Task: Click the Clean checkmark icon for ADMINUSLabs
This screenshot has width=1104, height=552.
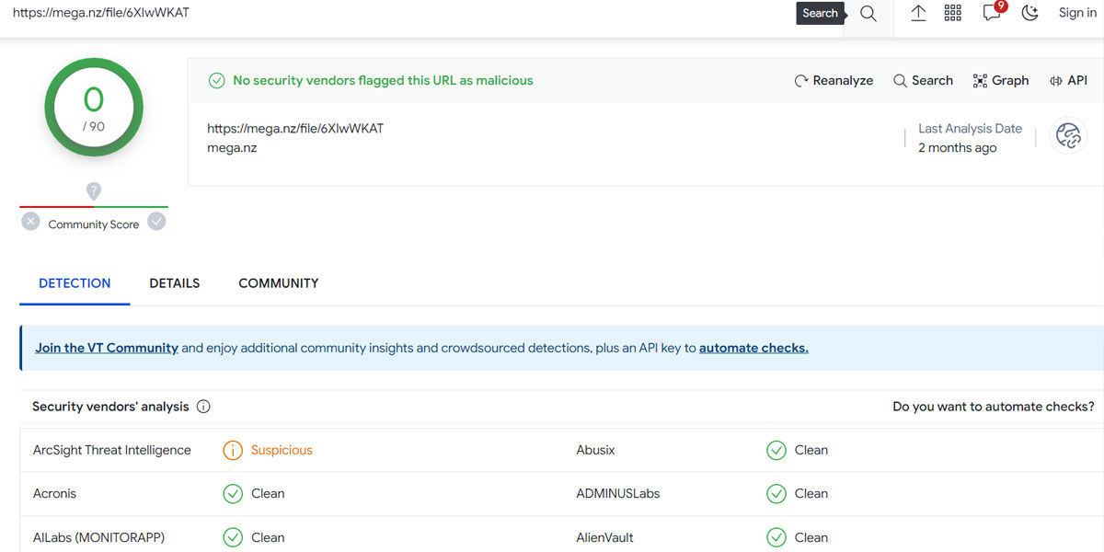Action: [776, 494]
